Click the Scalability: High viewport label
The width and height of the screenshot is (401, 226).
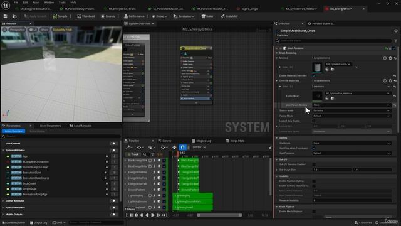pyautogui.click(x=62, y=30)
